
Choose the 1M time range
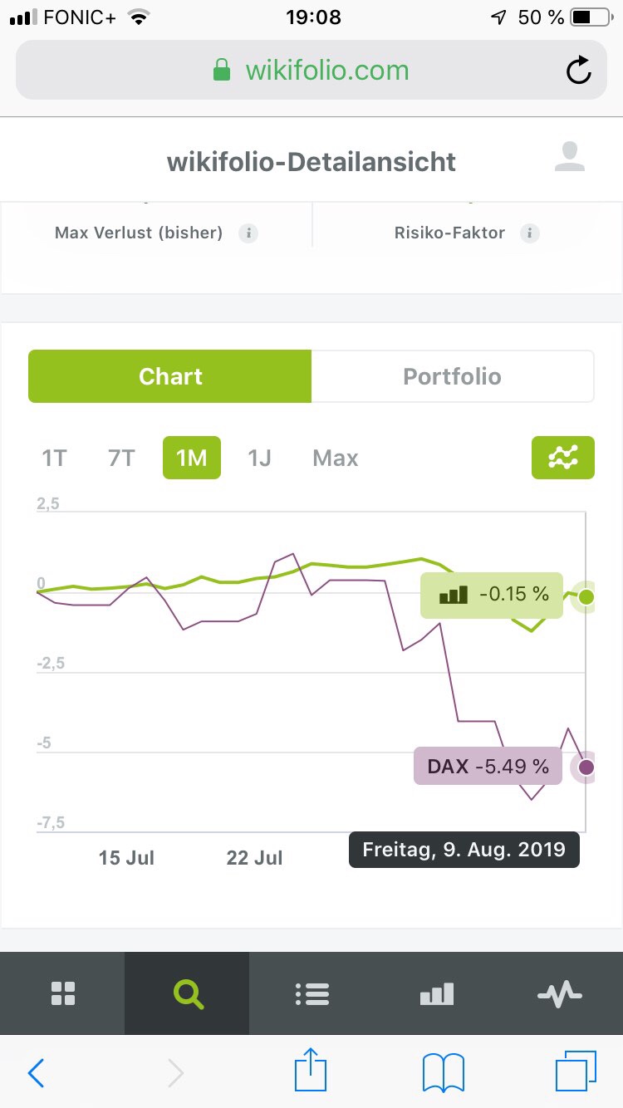point(191,458)
